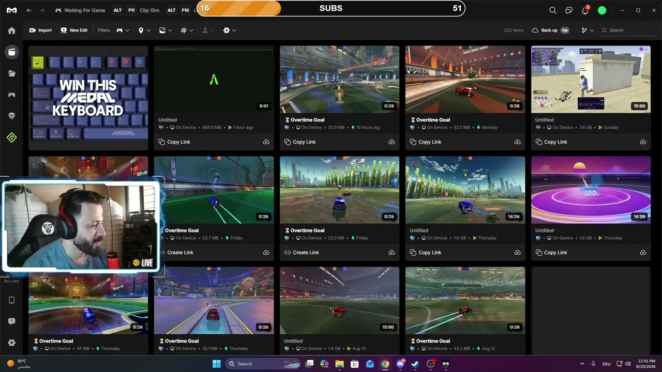The width and height of the screenshot is (662, 372).
Task: Show hidden system tray icons
Action: click(582, 364)
